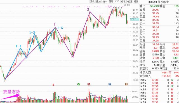The image size is (179, 103).
Task: Add stock to 自选 watchlist
Action: (x=130, y=1)
